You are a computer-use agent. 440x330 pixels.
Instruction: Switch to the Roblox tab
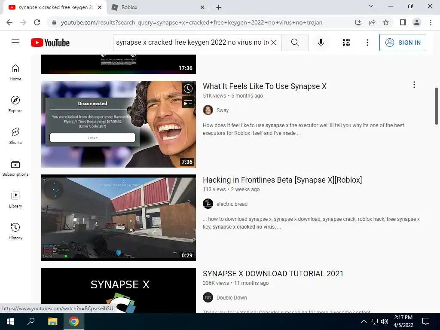tap(158, 7)
